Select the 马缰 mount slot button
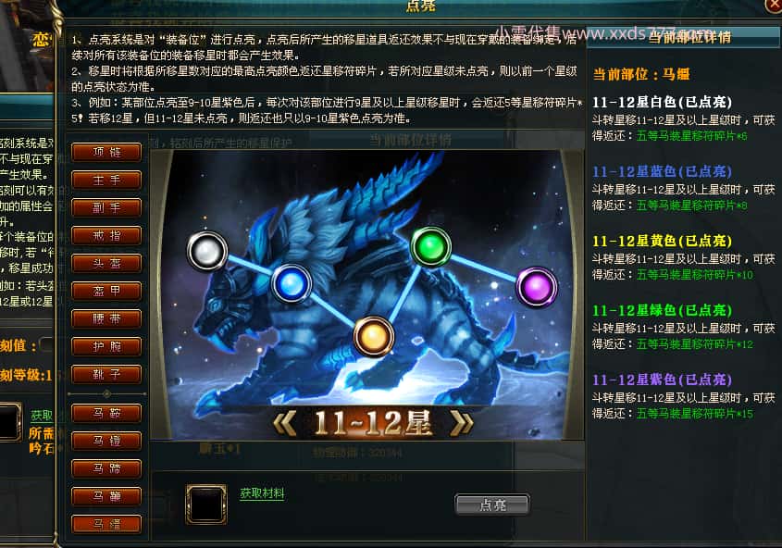782x548 pixels. pyautogui.click(x=106, y=524)
